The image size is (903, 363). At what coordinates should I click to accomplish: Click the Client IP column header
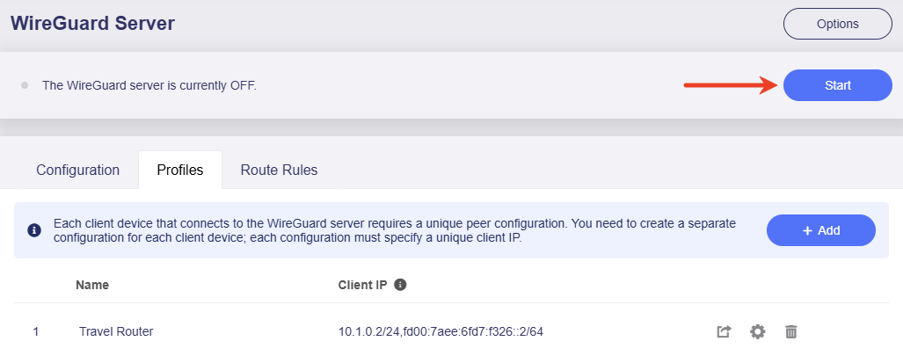(363, 284)
